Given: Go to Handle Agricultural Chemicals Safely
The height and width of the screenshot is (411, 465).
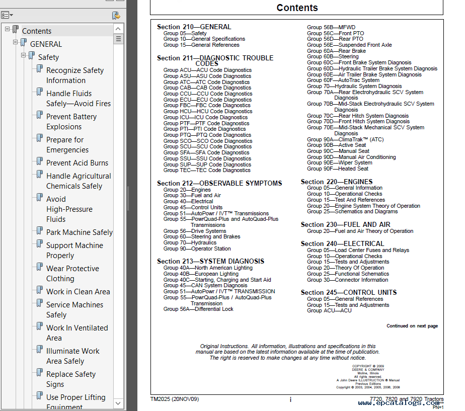Looking at the screenshot, I should tap(79, 181).
